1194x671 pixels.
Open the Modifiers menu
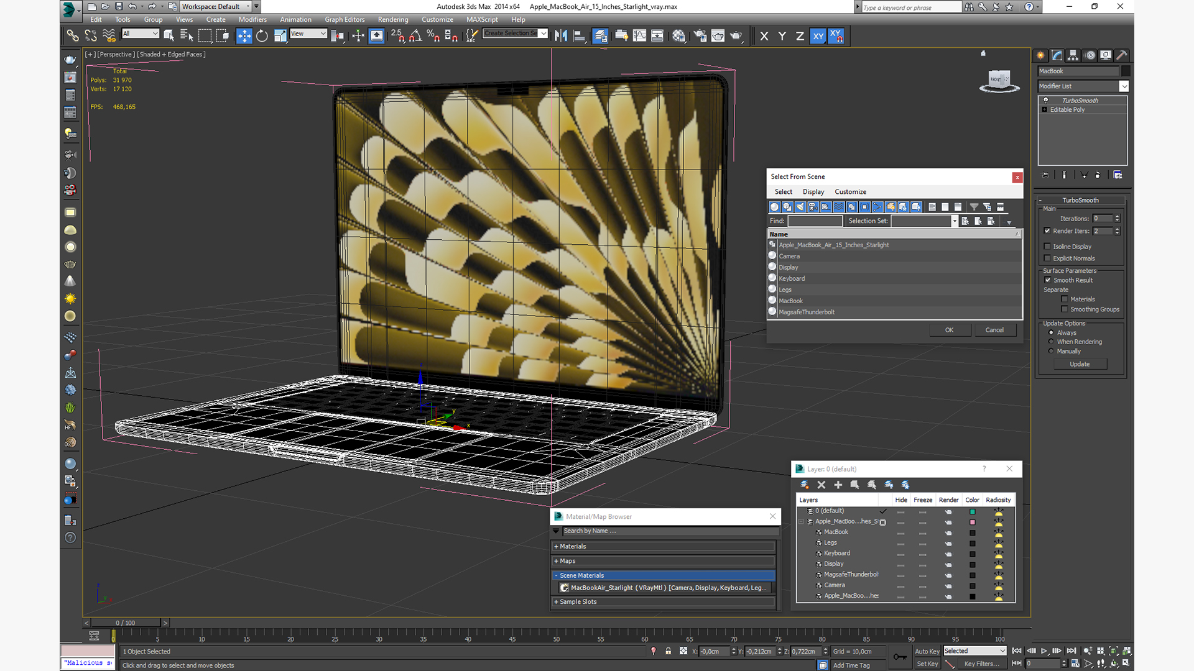[x=252, y=20]
